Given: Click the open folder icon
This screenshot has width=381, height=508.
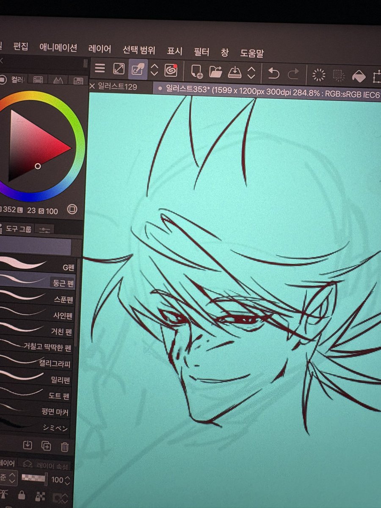Looking at the screenshot, I should click(216, 72).
